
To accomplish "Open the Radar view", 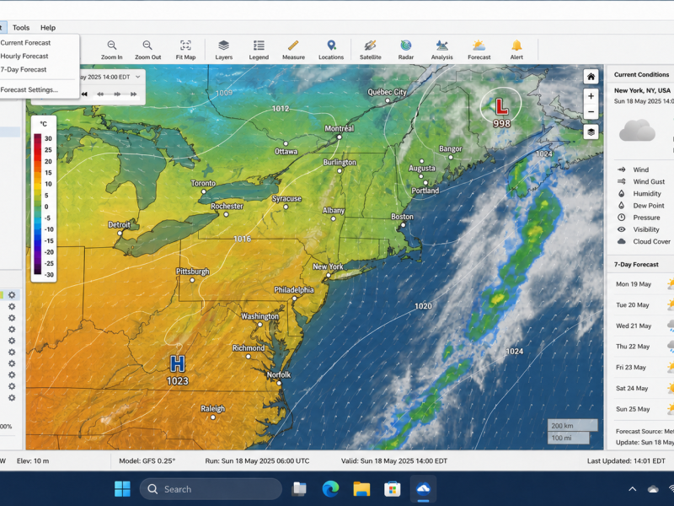I will click(x=406, y=50).
